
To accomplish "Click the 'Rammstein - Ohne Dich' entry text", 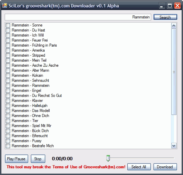I will click(30, 116).
